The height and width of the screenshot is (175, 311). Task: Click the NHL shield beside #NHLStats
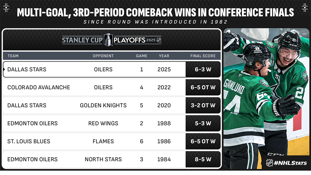click(269, 163)
